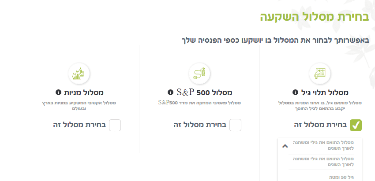Collapse the age track dropdown using the chevron
375x181 pixels.
click(285, 145)
